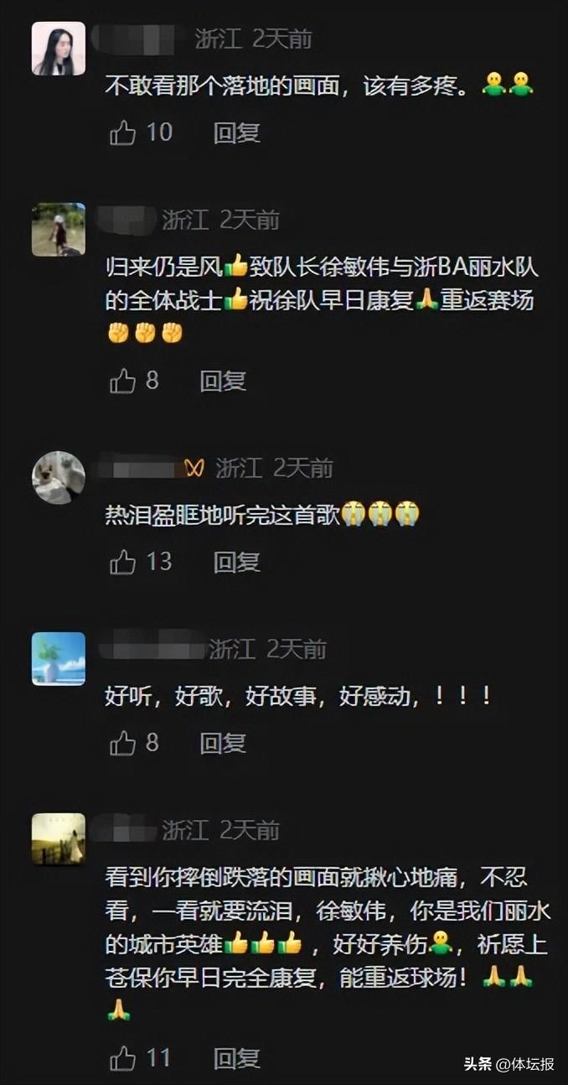Click the butterfly badge next to the third username
The width and height of the screenshot is (568, 1085).
(x=194, y=469)
